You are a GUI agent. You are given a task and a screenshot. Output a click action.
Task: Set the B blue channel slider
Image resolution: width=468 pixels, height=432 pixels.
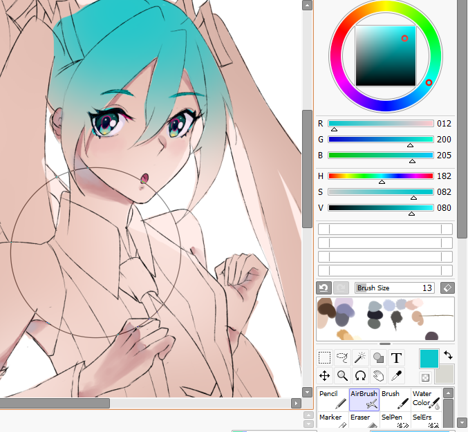point(381,155)
